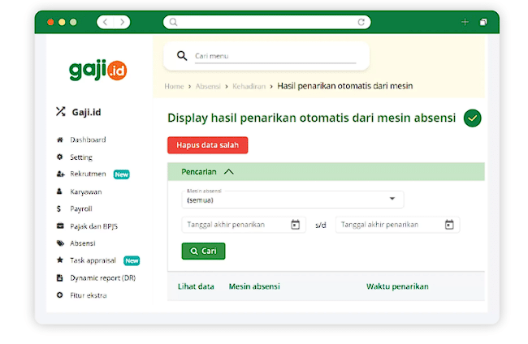The width and height of the screenshot is (528, 344).
Task: Select Dynamic report (DR) in sidebar
Action: pos(102,277)
